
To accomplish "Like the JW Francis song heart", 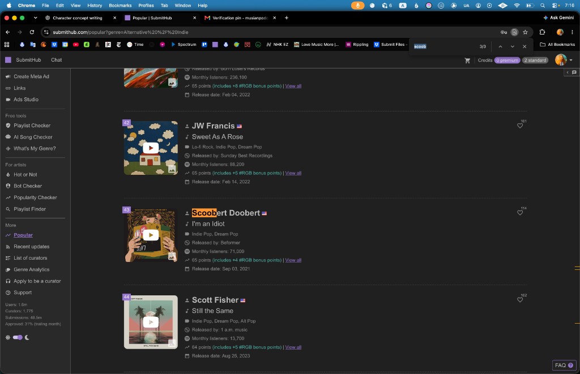I will pyautogui.click(x=520, y=126).
